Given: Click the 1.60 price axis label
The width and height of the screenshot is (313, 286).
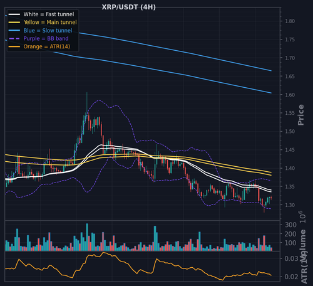Looking at the screenshot, I should (290, 95).
